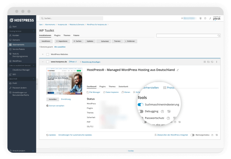The image size is (231, 159).
Task: Click the Importieren button
Action: (62, 41)
